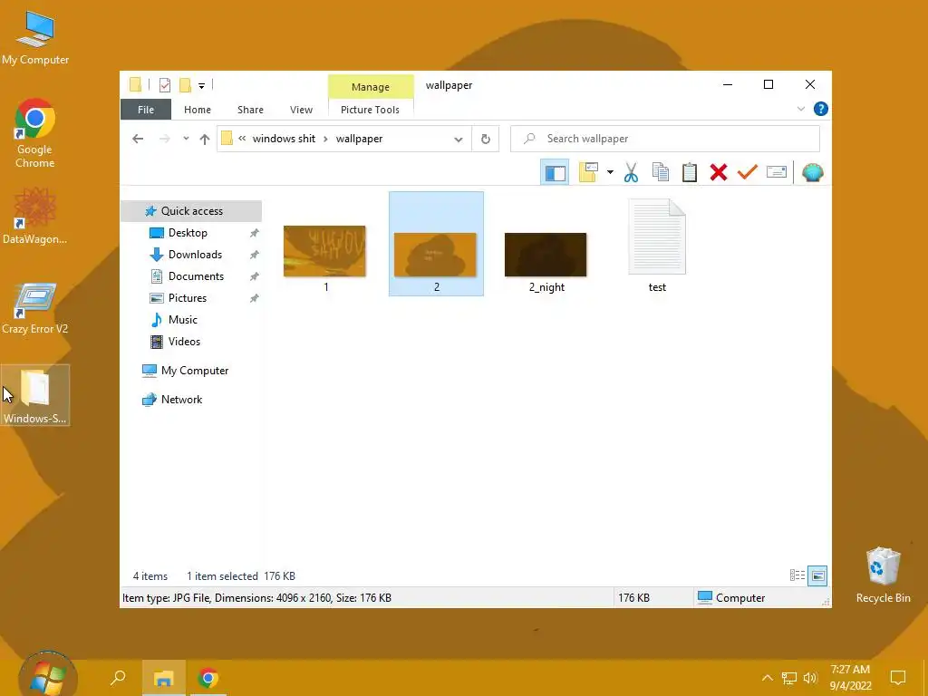Expand the folder options dropdown arrow

click(610, 172)
